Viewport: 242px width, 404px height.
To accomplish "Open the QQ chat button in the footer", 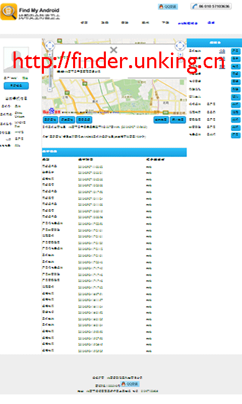I will (130, 384).
